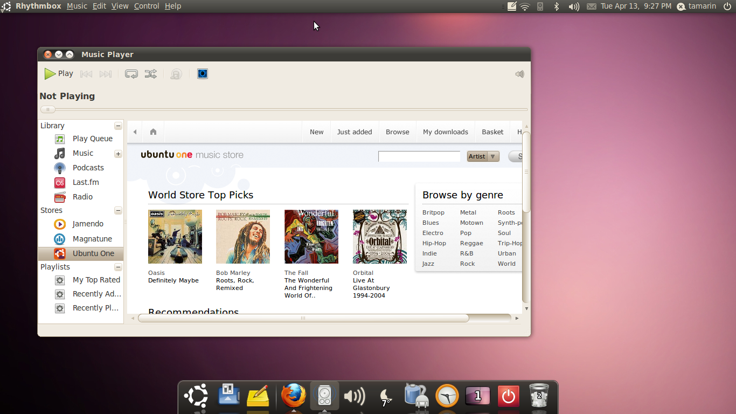
Task: Click the vertical scrollbar down arrow
Action: pyautogui.click(x=526, y=309)
